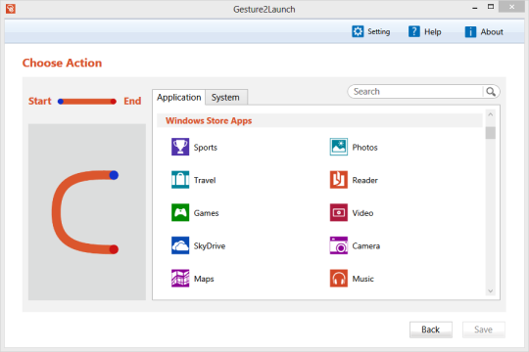This screenshot has height=352, width=529.
Task: Open the Setting gear icon
Action: (358, 31)
